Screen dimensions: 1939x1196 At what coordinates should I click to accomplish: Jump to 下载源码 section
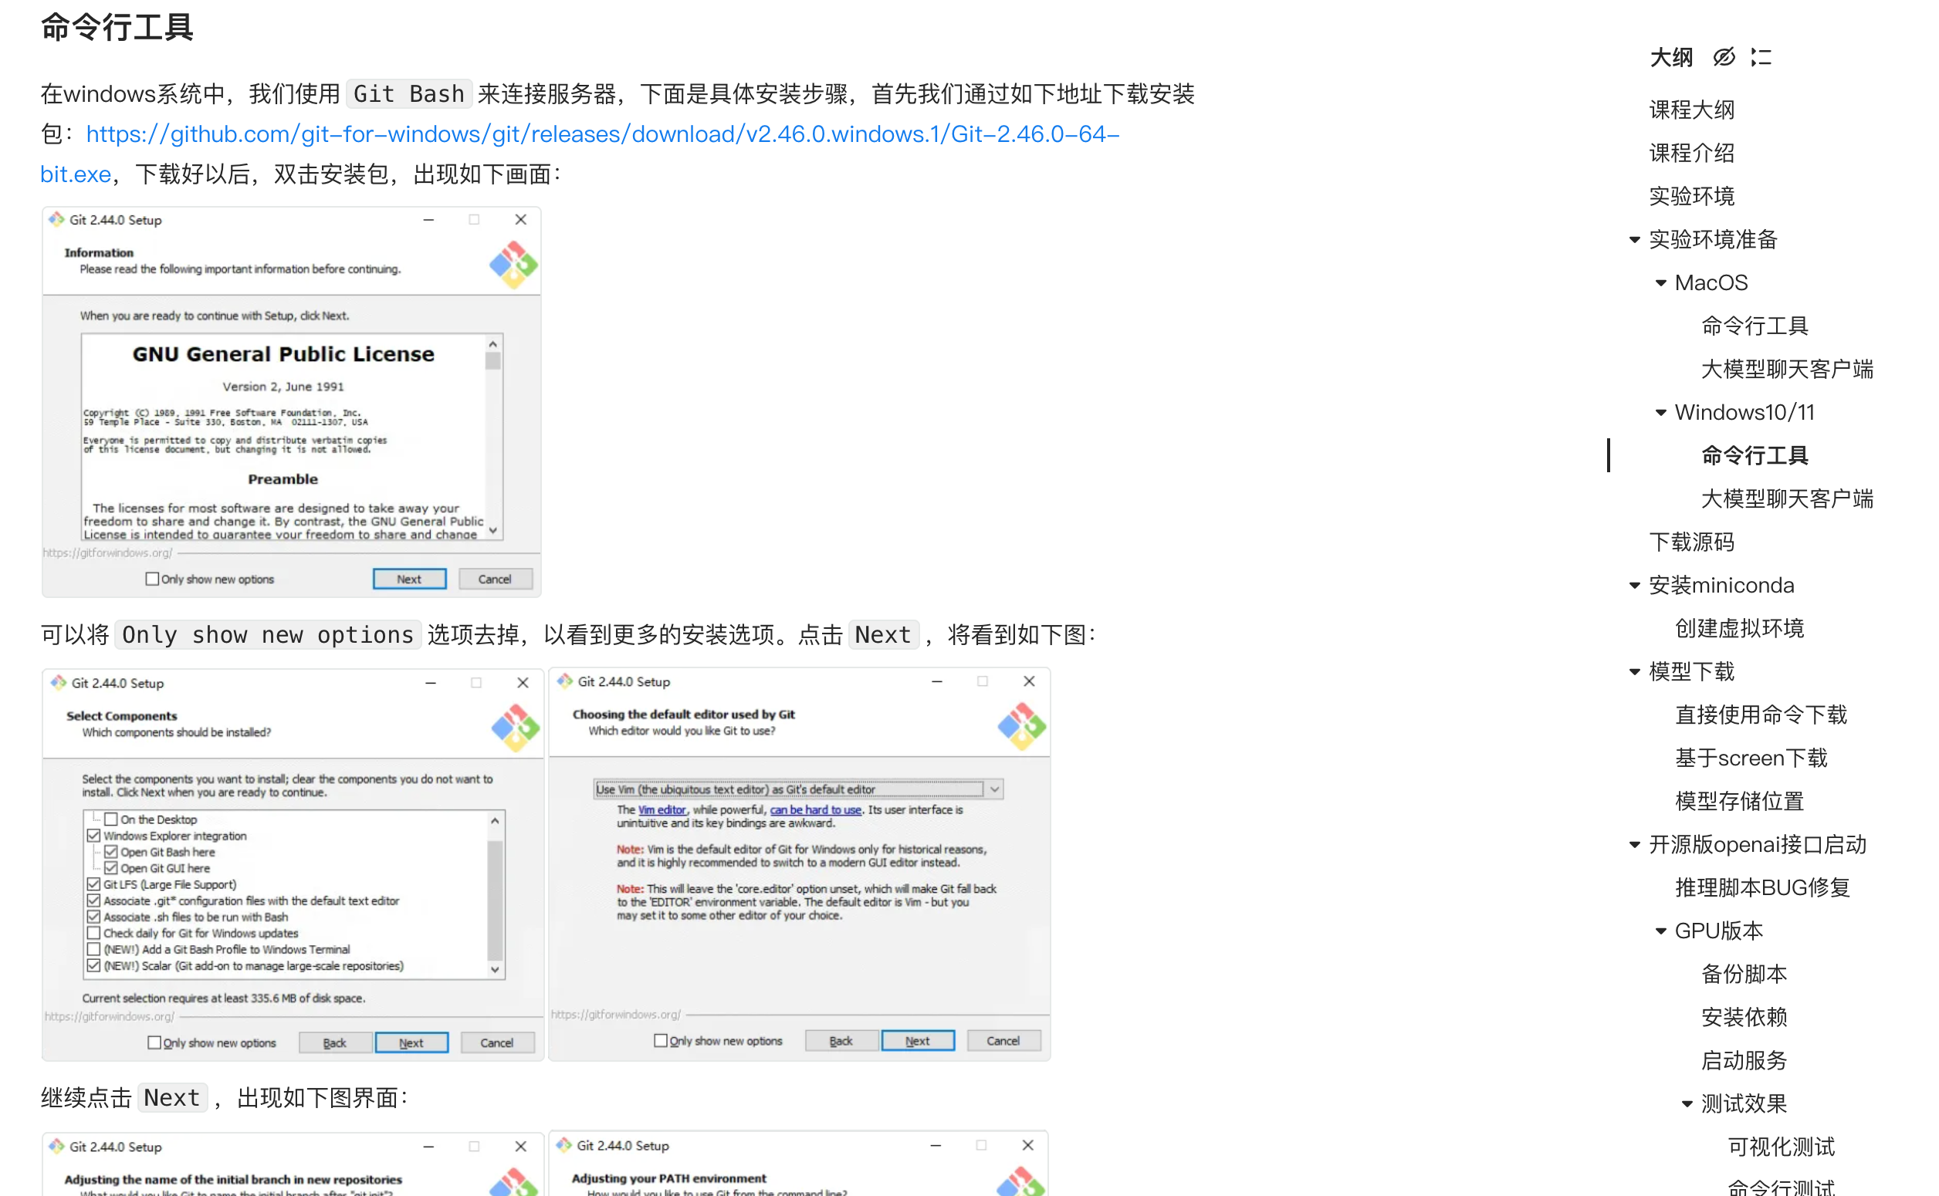(1691, 542)
